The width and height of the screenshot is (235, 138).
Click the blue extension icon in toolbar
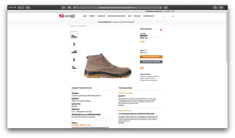pyautogui.click(x=63, y=7)
